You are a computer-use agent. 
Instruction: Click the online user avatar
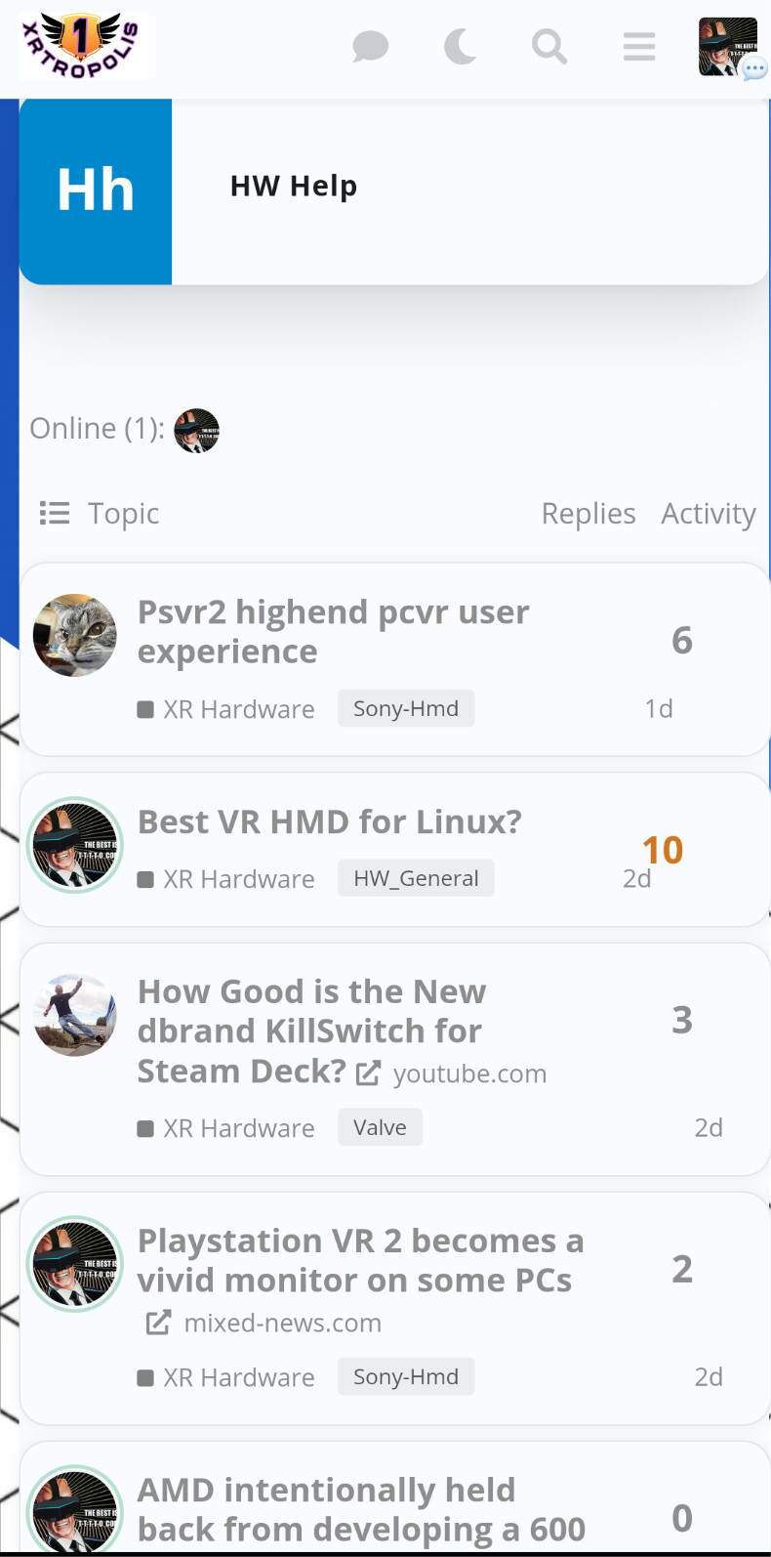click(196, 431)
